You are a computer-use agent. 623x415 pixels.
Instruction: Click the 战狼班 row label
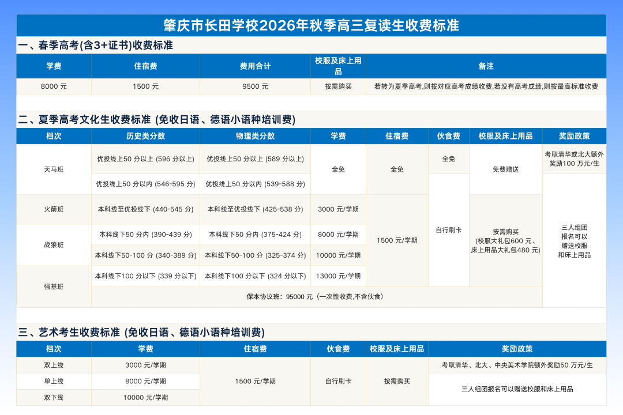point(54,245)
